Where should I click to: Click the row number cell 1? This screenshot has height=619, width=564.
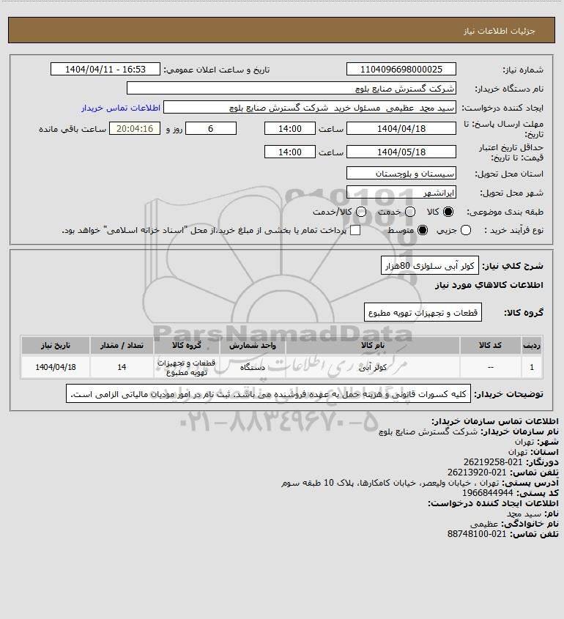(x=532, y=367)
